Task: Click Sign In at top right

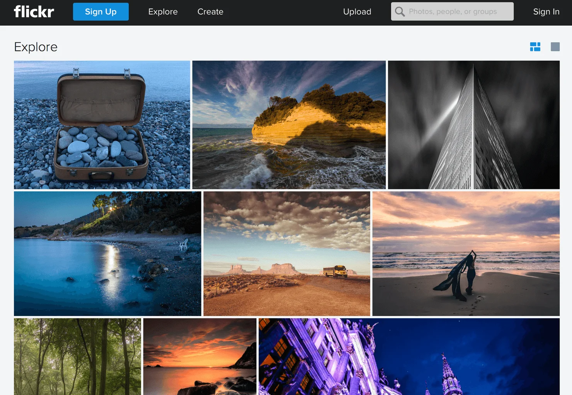Action: (x=546, y=12)
